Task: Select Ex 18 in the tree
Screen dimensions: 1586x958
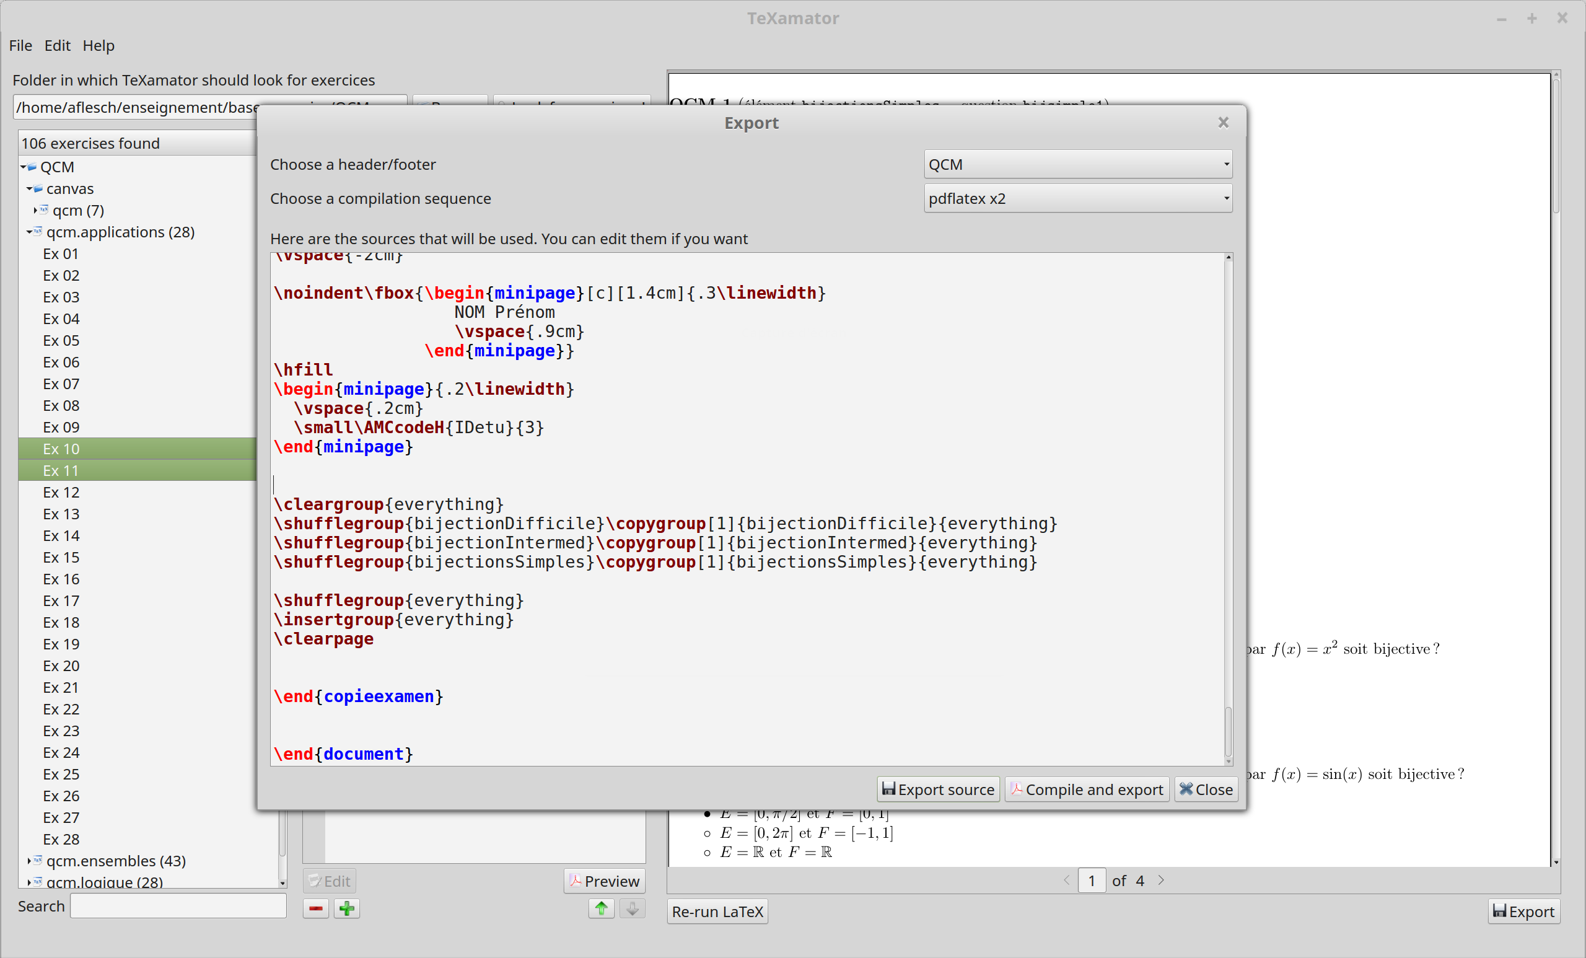Action: [61, 623]
